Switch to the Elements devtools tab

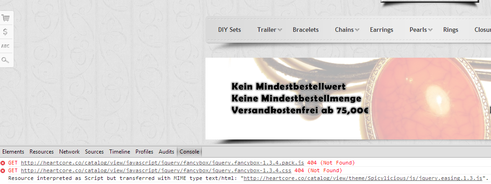(x=13, y=152)
